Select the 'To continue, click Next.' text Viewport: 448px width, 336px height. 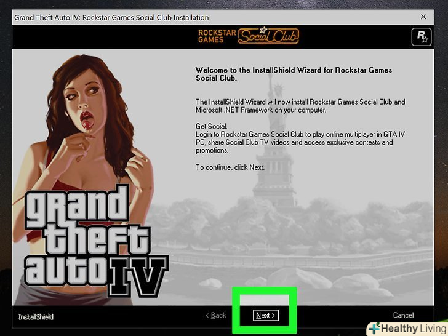pyautogui.click(x=230, y=167)
